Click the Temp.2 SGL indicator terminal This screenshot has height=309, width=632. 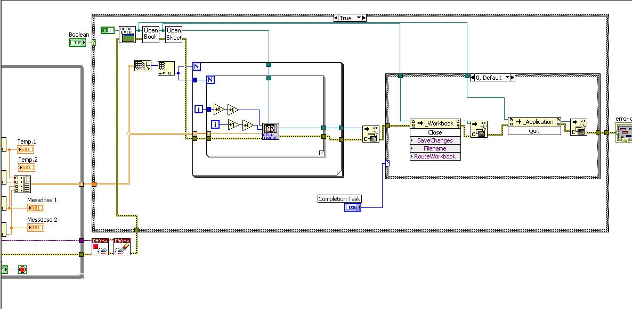pos(26,168)
